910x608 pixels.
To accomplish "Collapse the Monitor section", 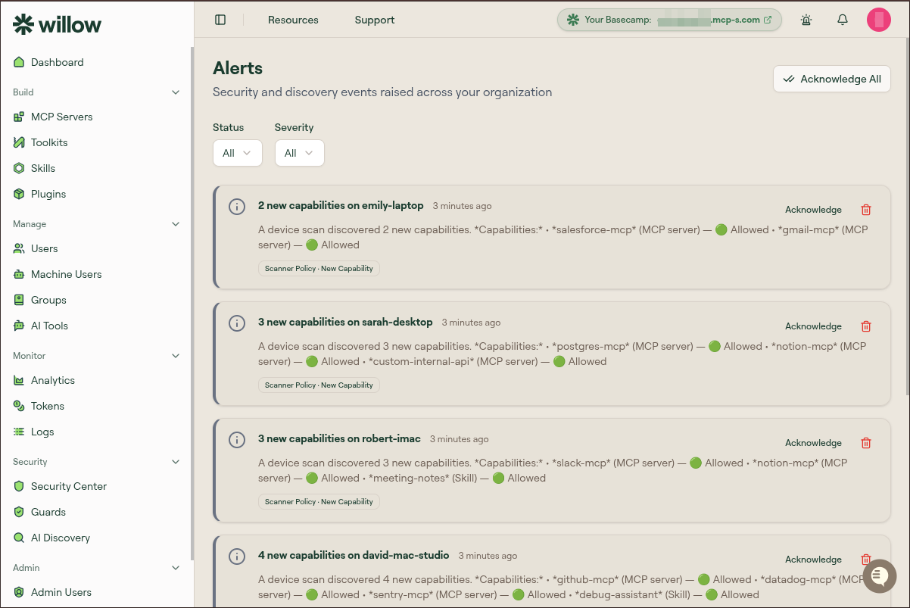I will (x=176, y=356).
